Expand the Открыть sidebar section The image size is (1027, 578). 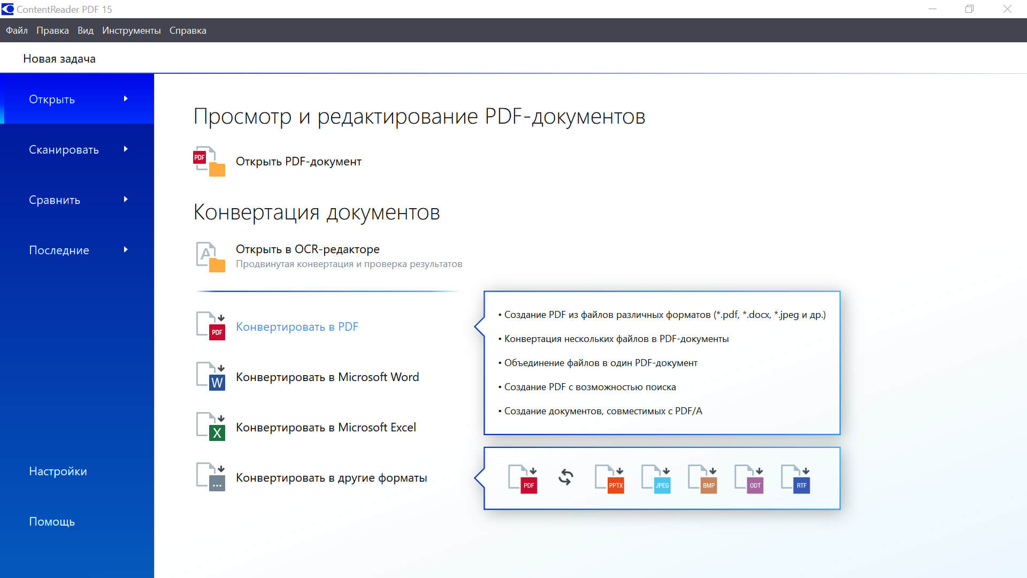pyautogui.click(x=77, y=99)
